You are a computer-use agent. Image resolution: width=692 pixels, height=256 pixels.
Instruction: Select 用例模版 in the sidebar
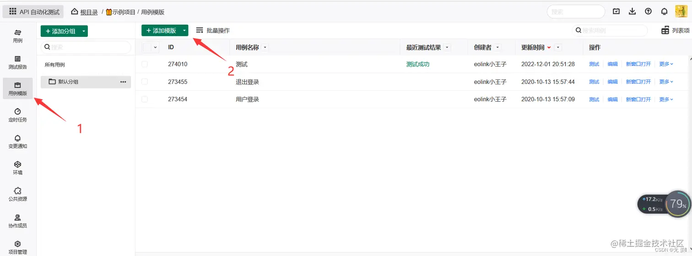click(x=18, y=89)
